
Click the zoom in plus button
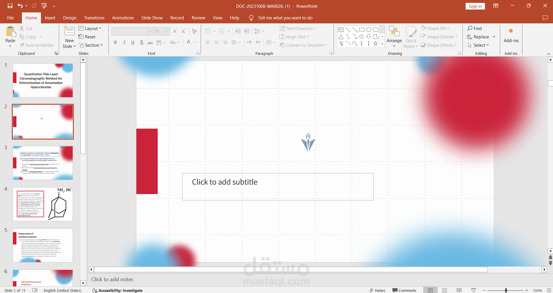point(527,290)
